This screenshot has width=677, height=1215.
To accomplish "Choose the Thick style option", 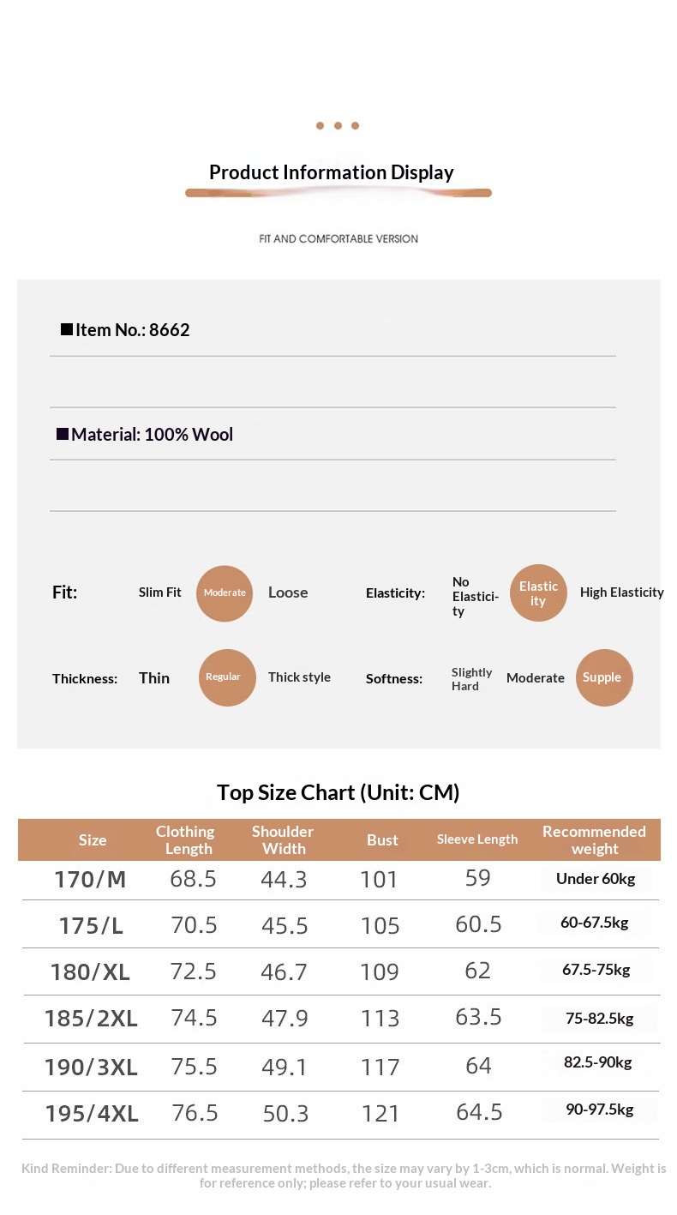I will click(299, 677).
